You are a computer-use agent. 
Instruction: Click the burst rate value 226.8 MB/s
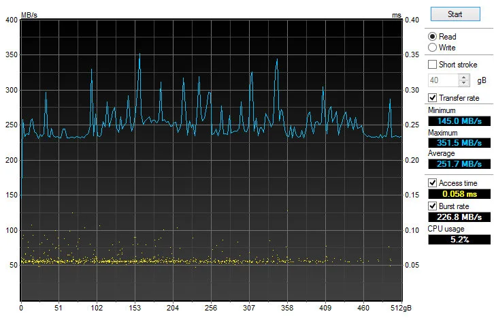(x=459, y=217)
